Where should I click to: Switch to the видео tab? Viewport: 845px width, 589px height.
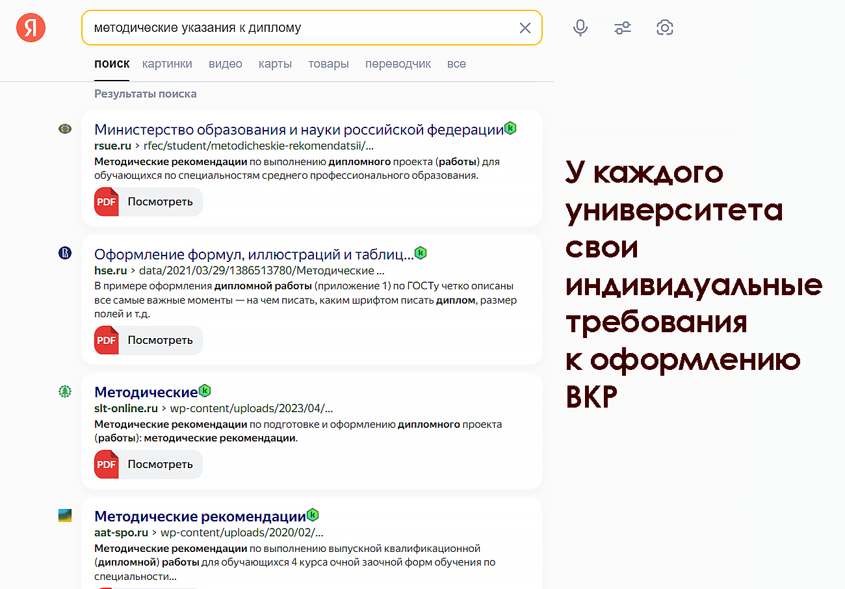(226, 64)
